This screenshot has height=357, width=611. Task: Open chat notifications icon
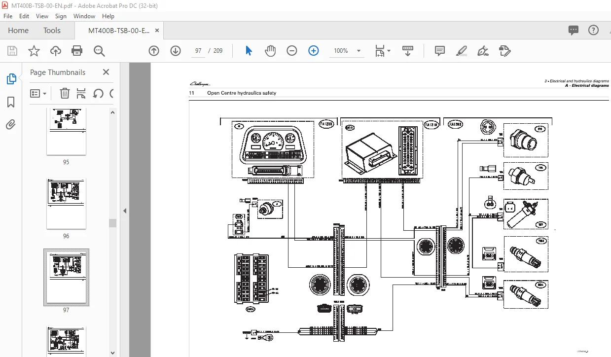(573, 30)
